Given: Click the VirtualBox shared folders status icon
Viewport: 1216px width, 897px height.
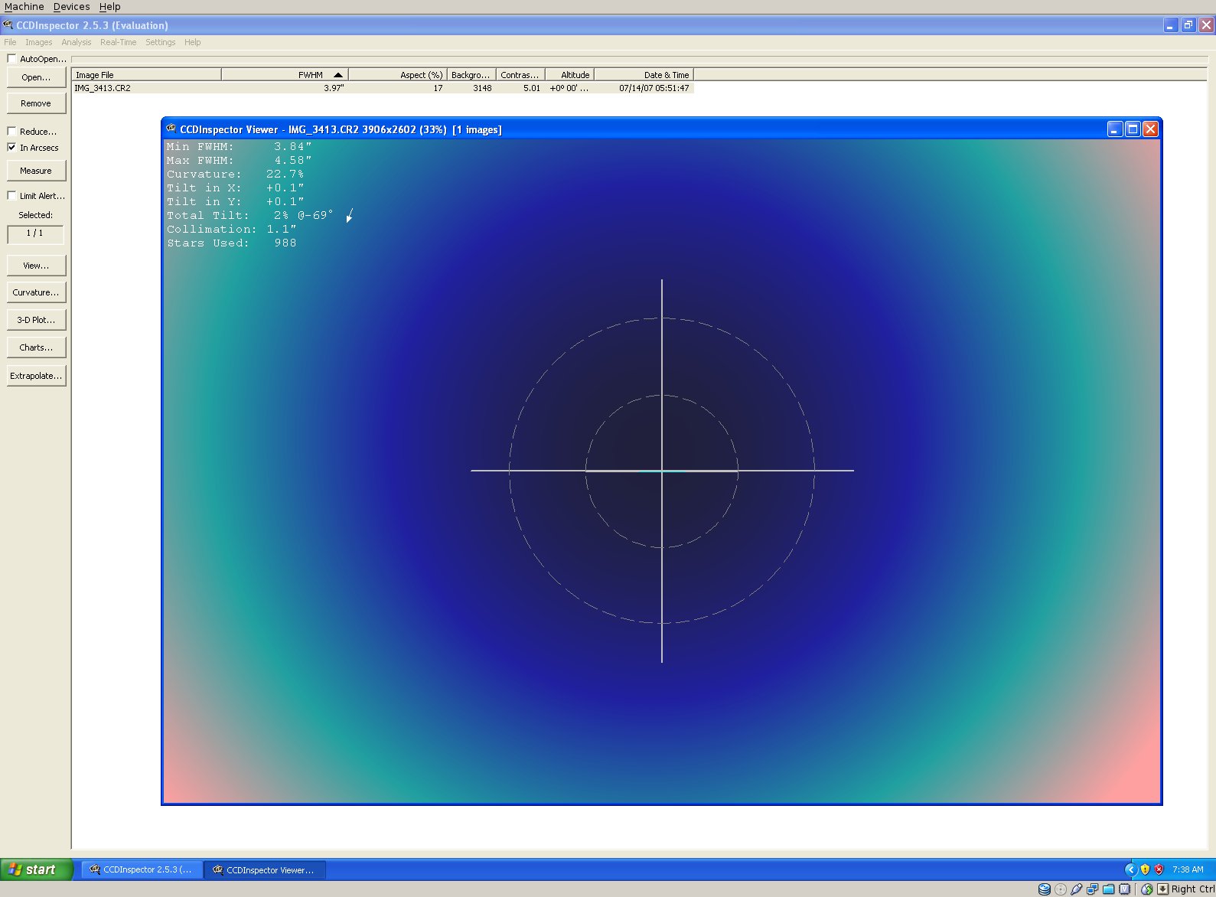Looking at the screenshot, I should [x=1108, y=889].
